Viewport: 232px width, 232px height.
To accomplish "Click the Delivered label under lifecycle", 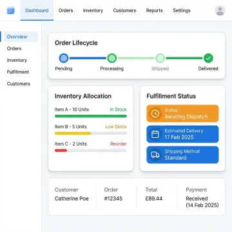I will click(x=208, y=68).
